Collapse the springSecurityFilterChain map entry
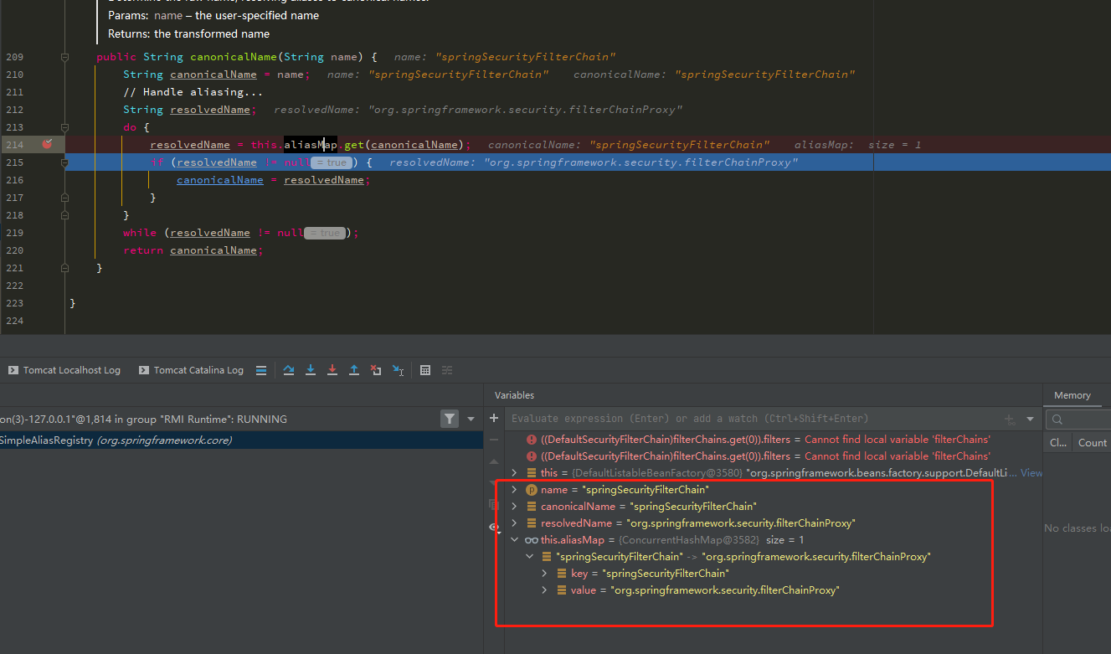 pyautogui.click(x=530, y=557)
